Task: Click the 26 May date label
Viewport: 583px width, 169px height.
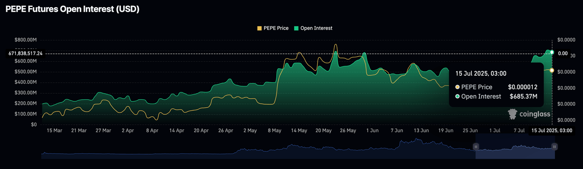Action: [x=348, y=130]
